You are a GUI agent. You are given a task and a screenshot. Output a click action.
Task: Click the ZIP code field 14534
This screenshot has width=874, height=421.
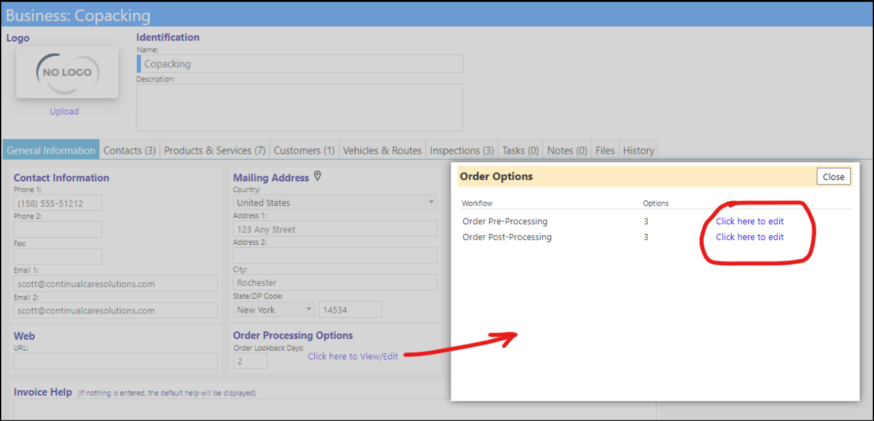point(350,310)
